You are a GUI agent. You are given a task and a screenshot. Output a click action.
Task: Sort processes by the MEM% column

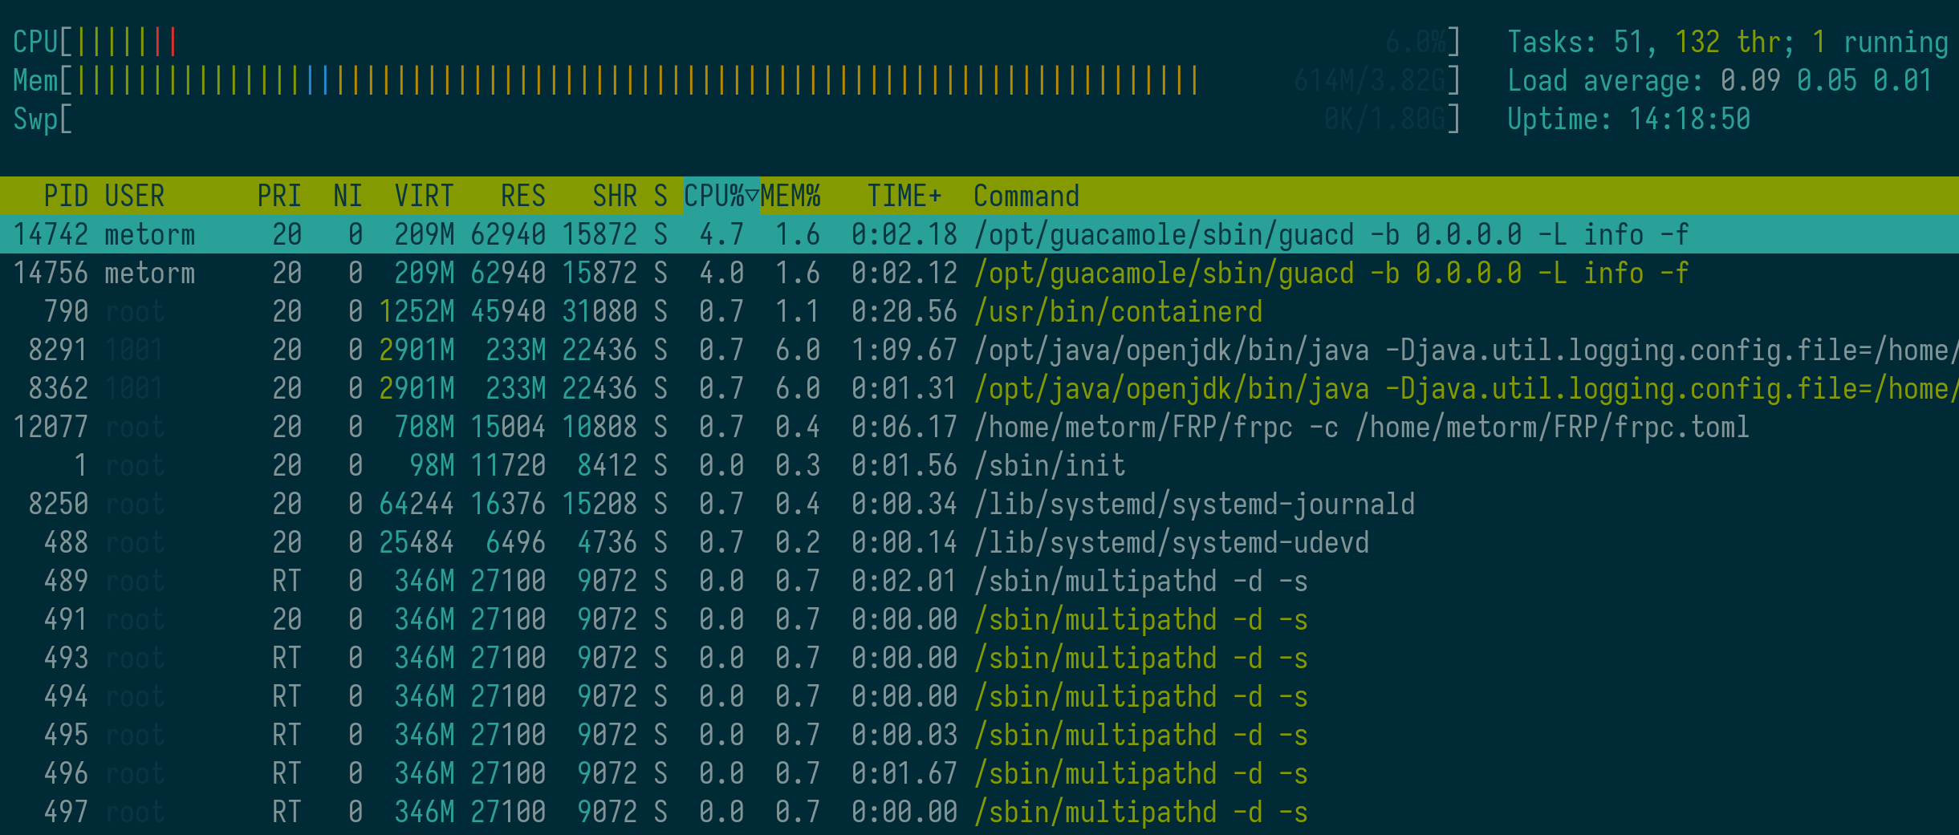click(791, 196)
